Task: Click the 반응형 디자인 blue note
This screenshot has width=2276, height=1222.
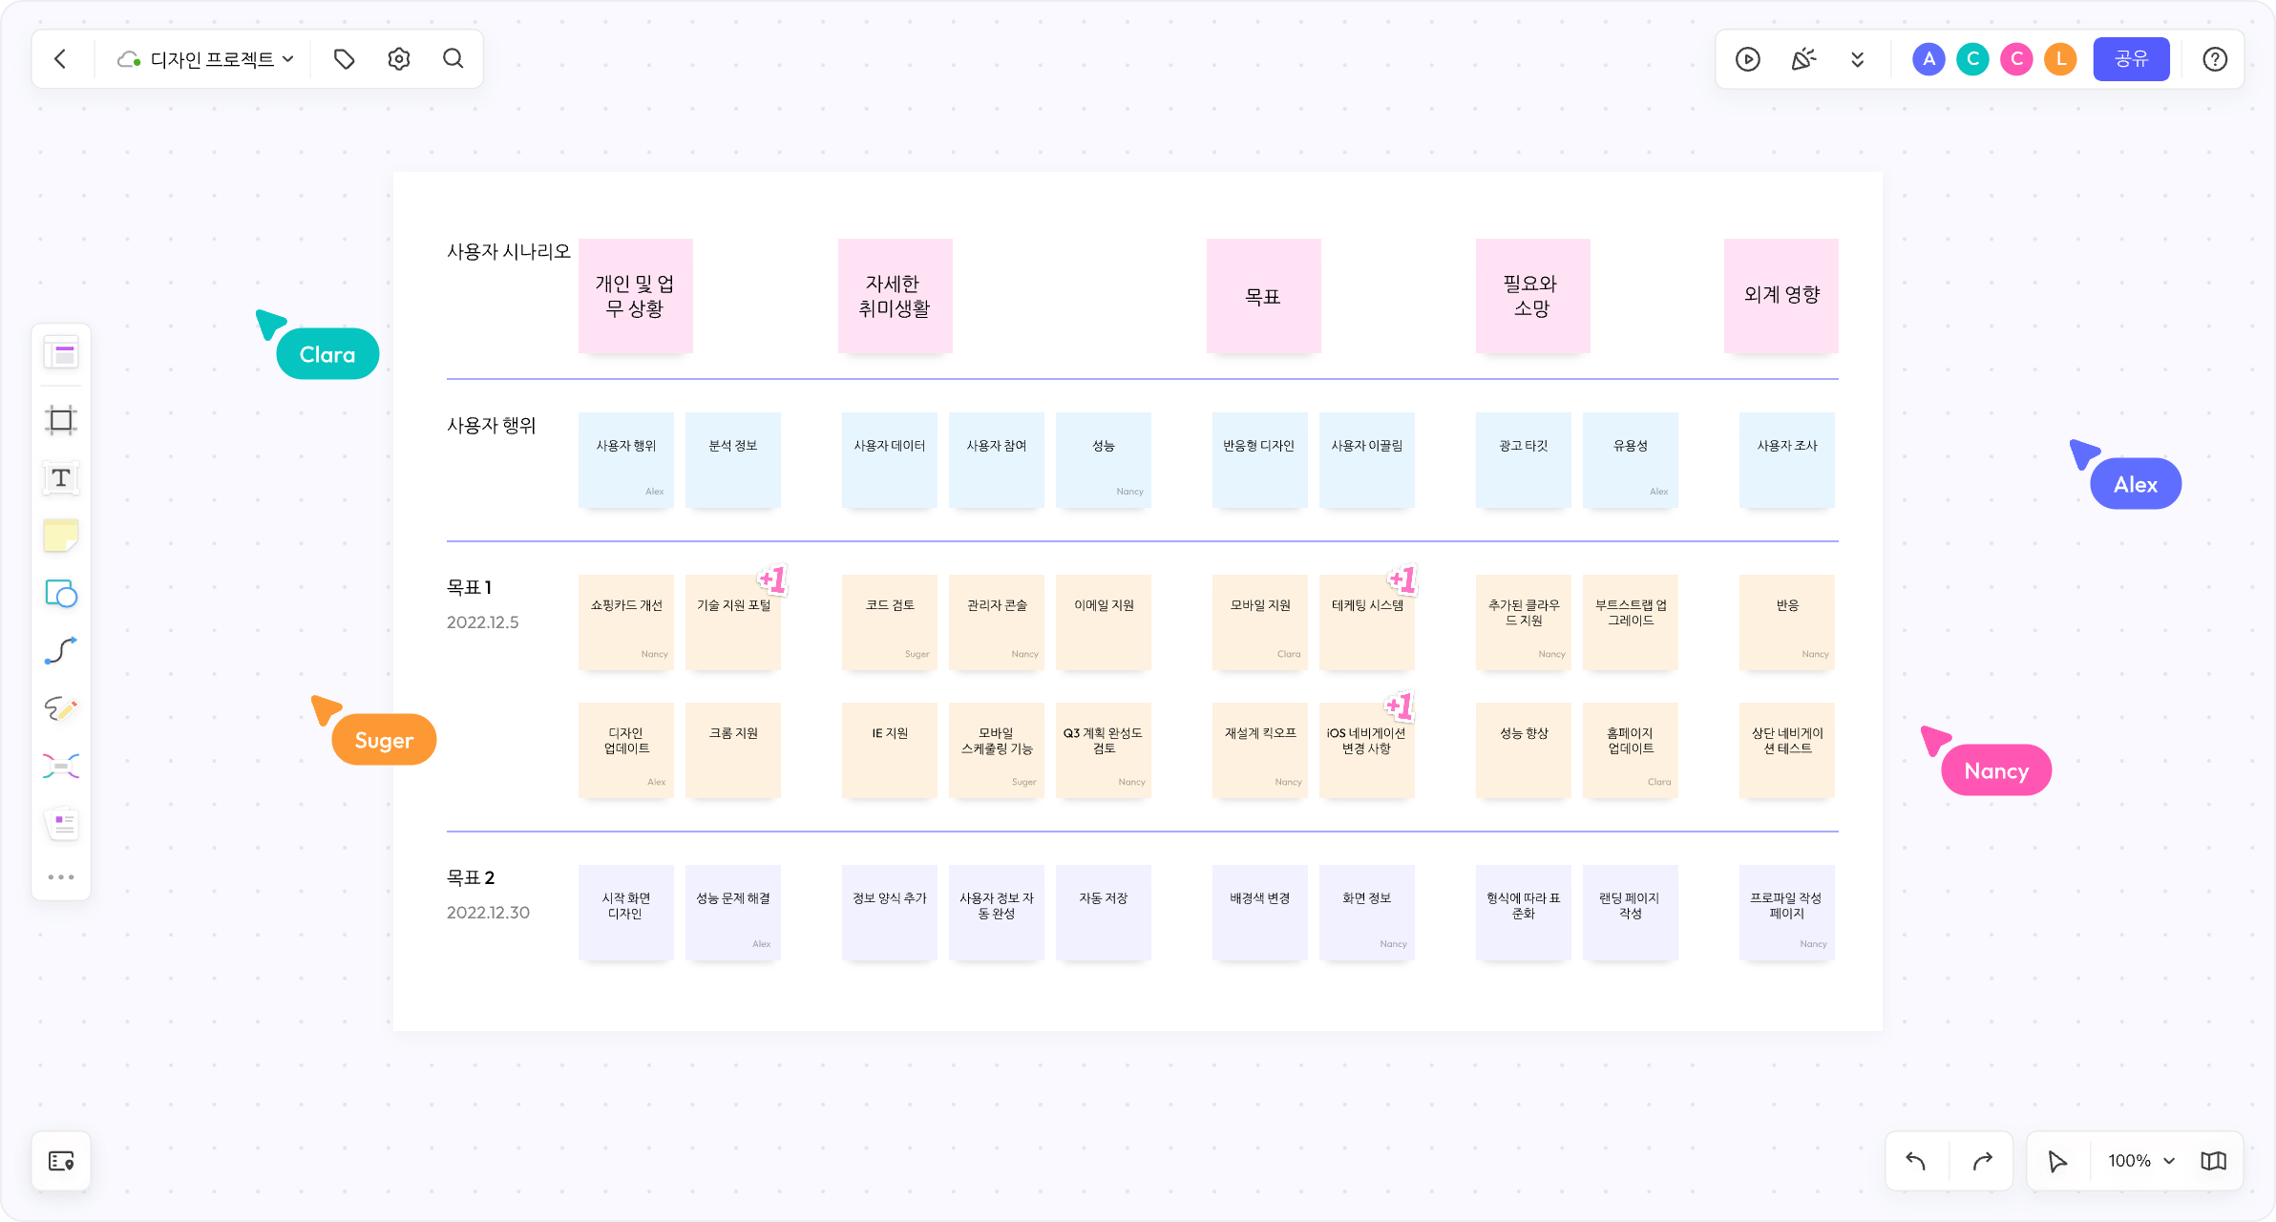Action: pyautogui.click(x=1259, y=460)
